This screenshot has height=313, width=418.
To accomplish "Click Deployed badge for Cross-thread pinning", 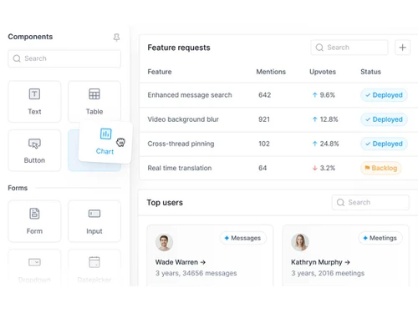I will click(384, 144).
